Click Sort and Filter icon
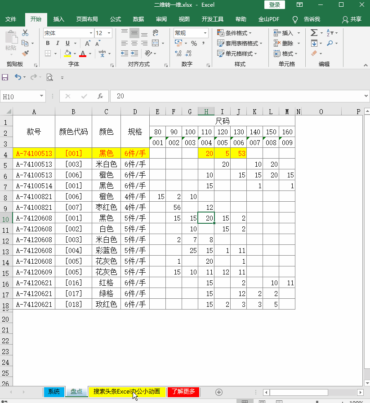The image size is (370, 403). (330, 33)
